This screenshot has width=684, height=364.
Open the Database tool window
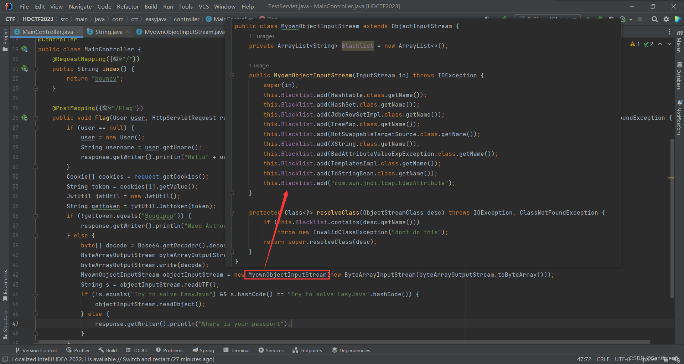pos(679,76)
